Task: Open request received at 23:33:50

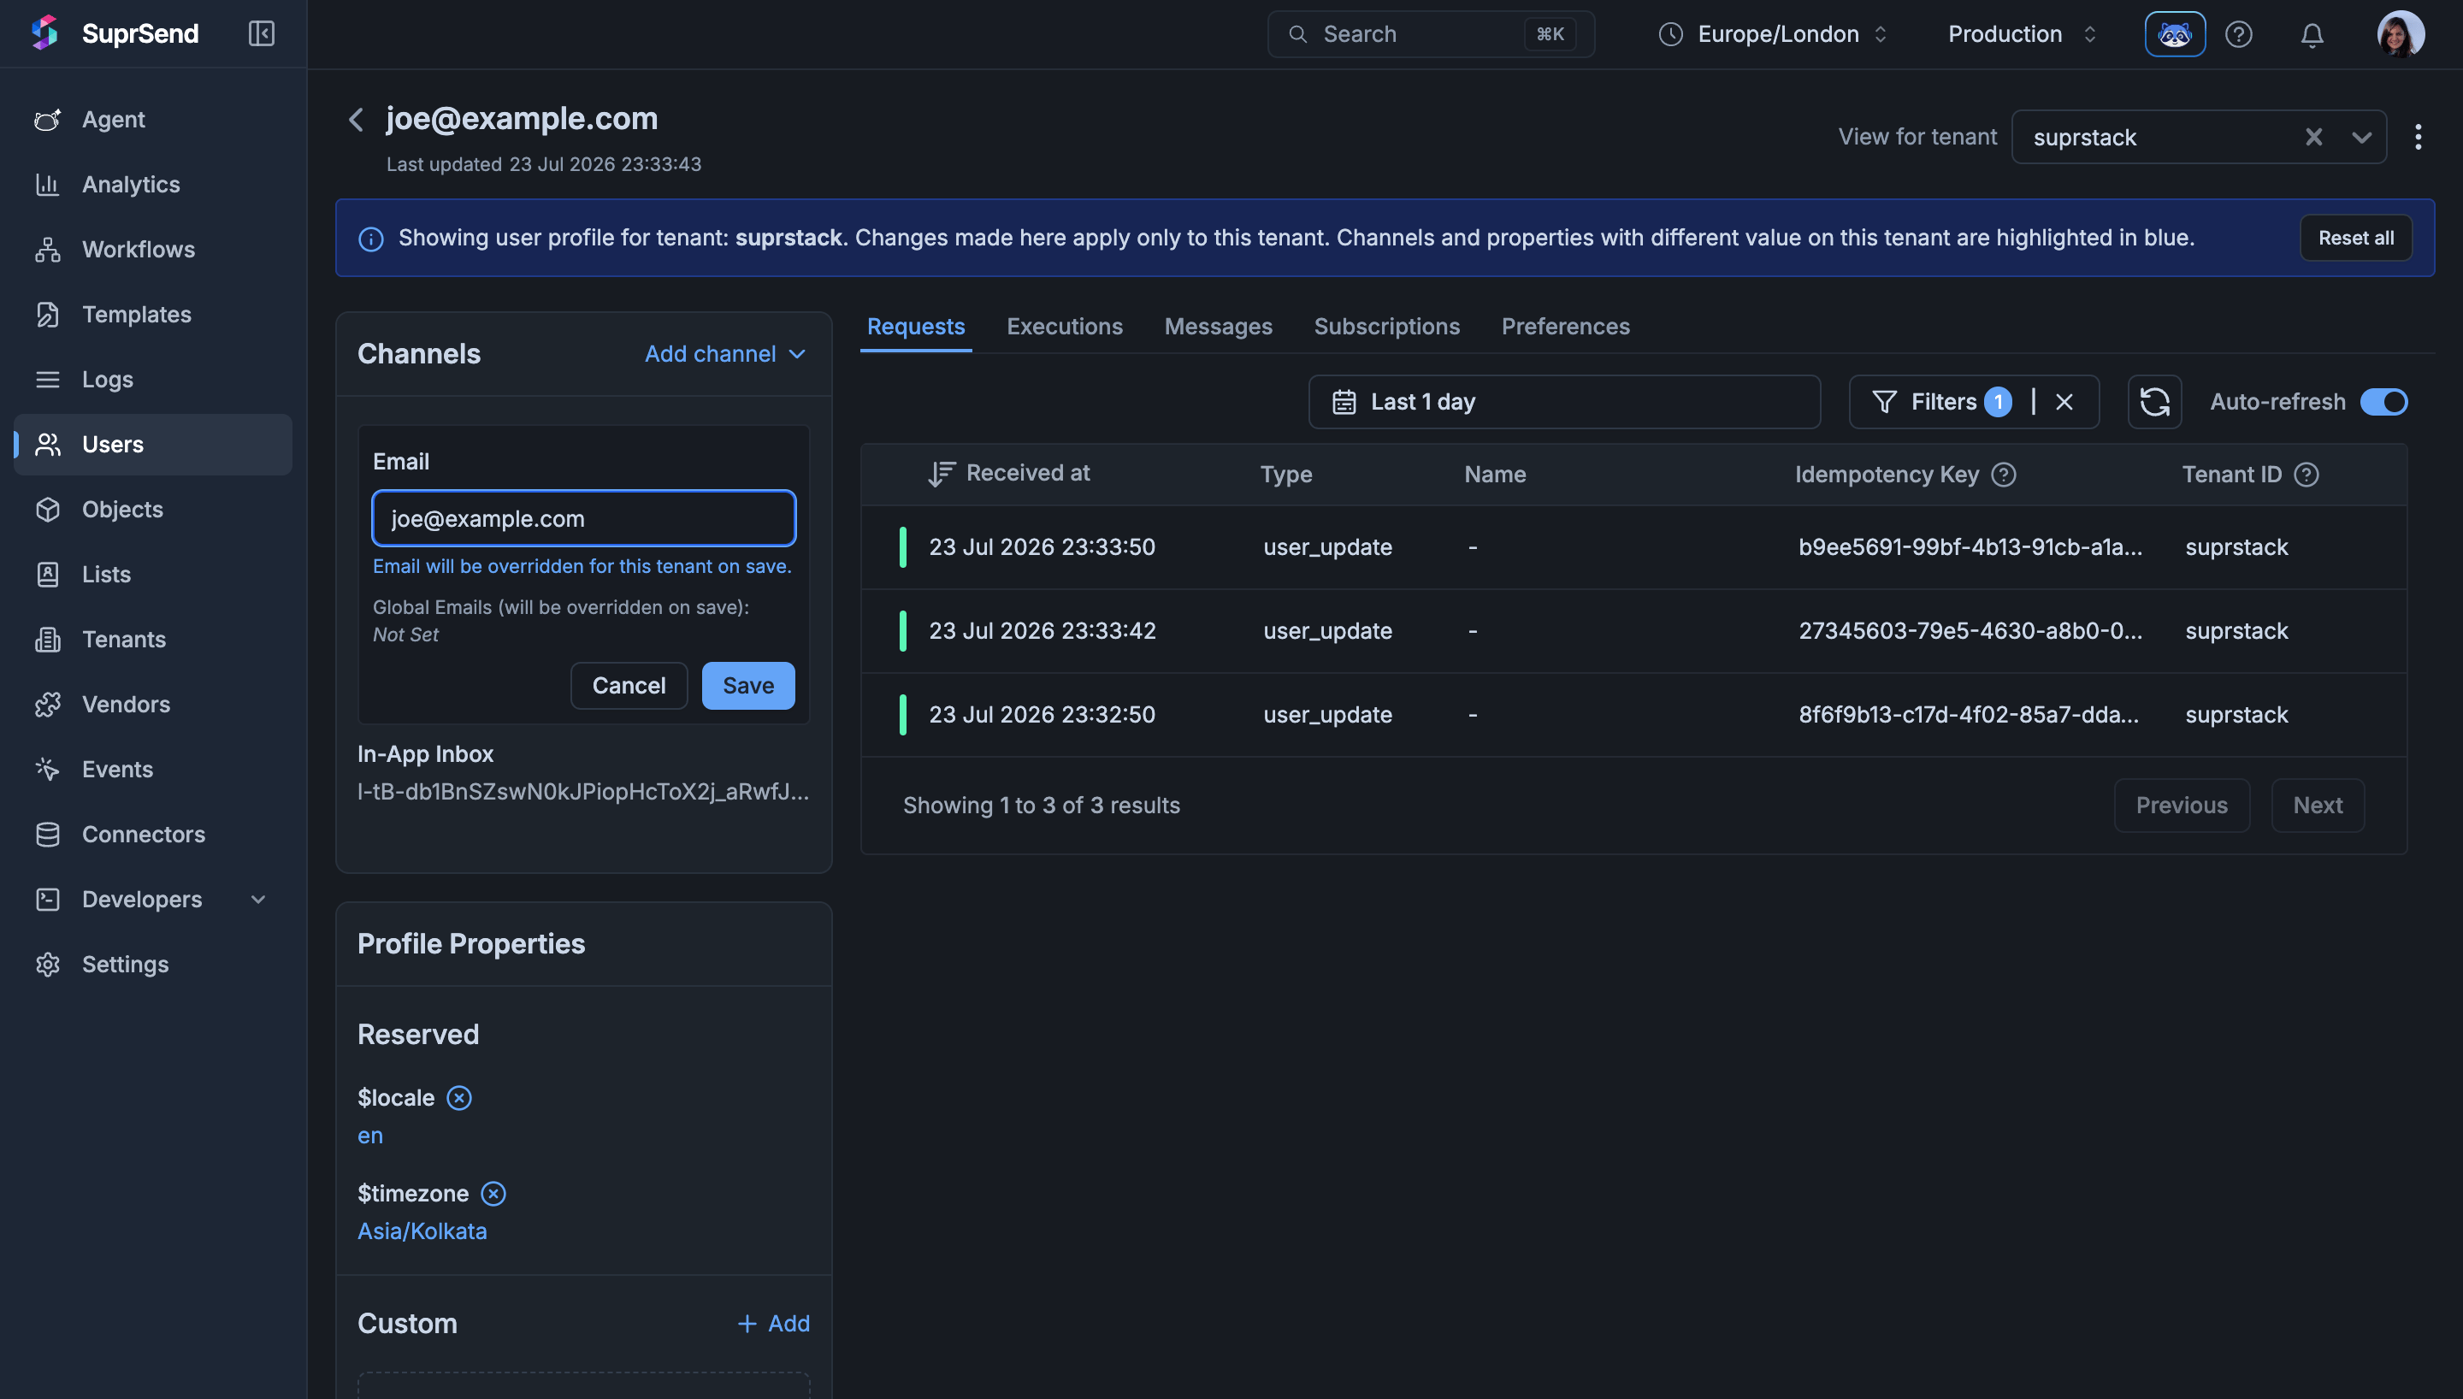Action: pyautogui.click(x=1634, y=547)
